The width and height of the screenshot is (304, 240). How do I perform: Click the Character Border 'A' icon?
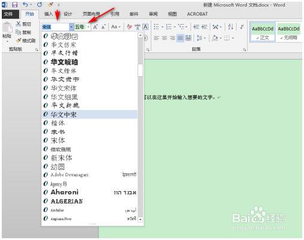pos(145,26)
